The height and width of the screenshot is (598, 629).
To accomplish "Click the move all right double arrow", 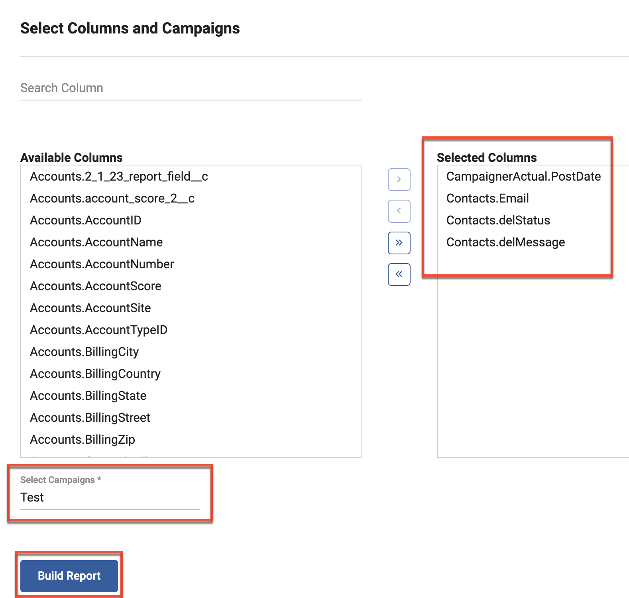I will point(399,243).
